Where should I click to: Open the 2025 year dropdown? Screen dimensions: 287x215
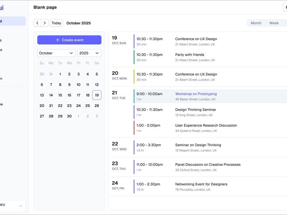(89, 53)
